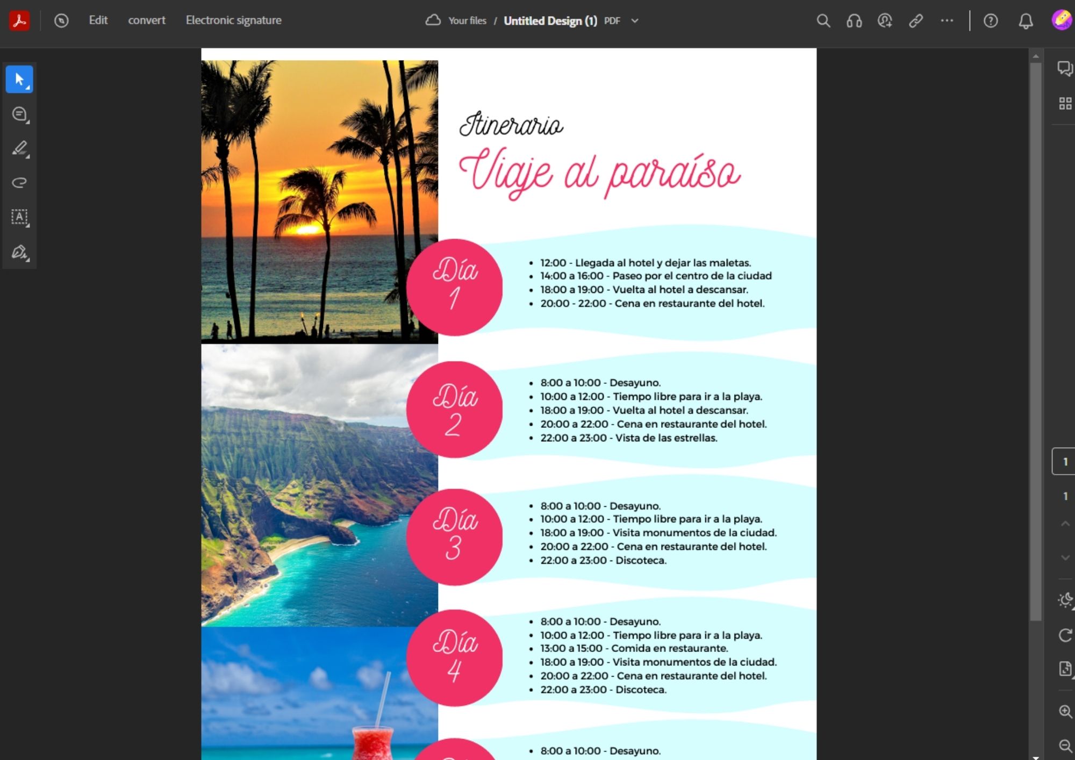Click '12:00 - Llegada al hotel y dejar las maletas'

coord(646,263)
